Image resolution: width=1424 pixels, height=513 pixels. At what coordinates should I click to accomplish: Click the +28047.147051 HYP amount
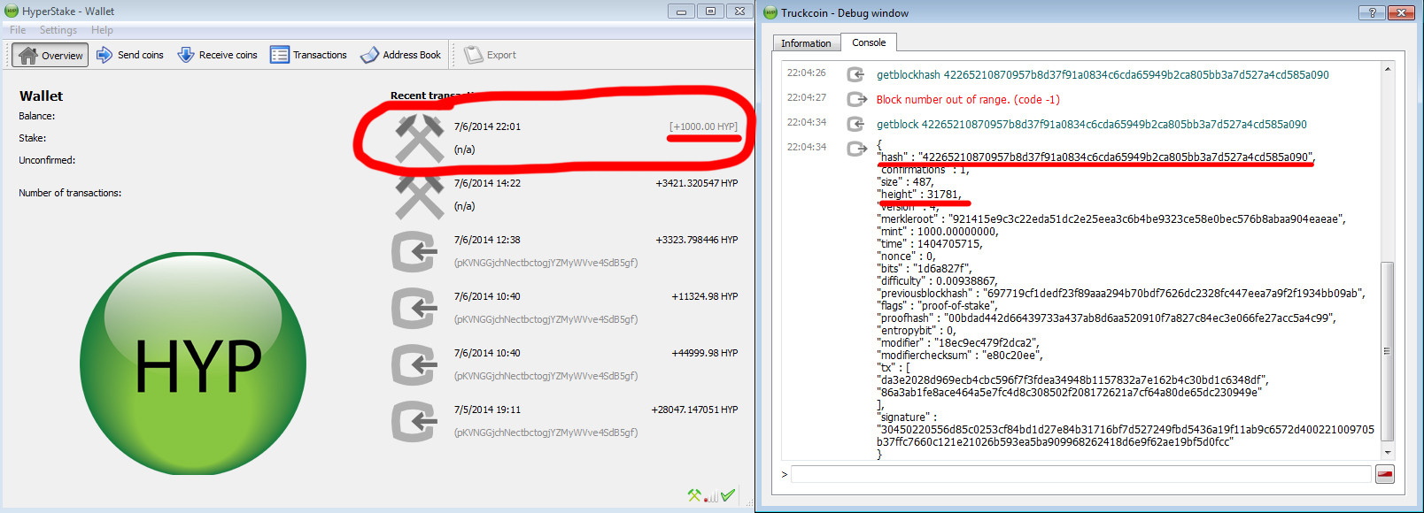click(x=694, y=410)
